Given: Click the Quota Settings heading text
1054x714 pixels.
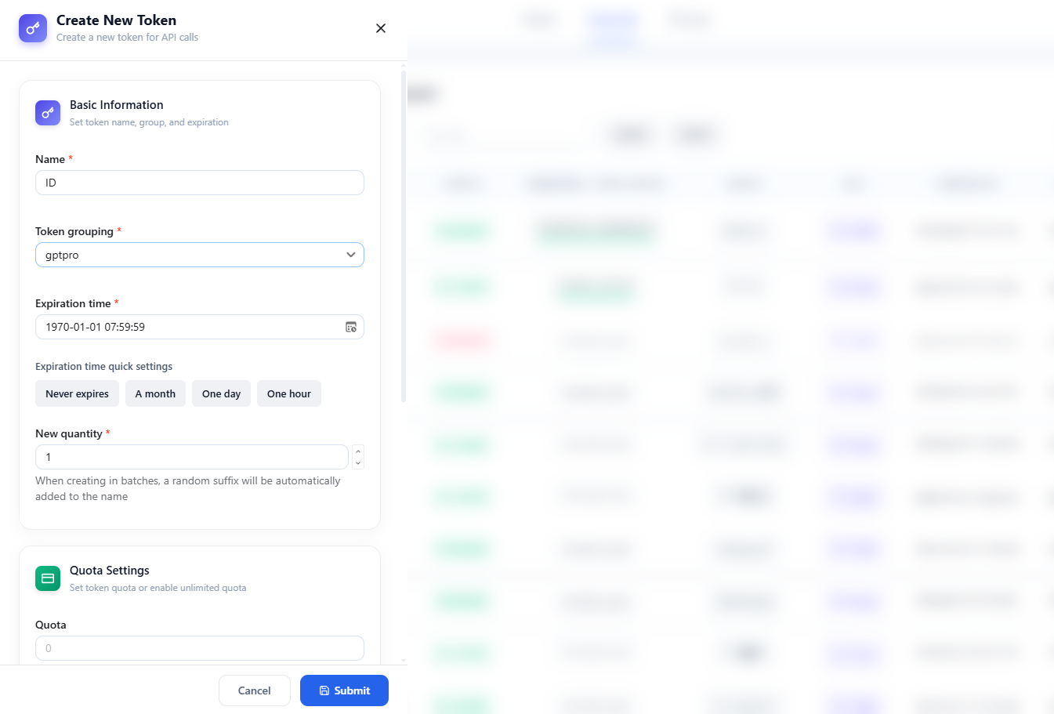Looking at the screenshot, I should click(110, 571).
